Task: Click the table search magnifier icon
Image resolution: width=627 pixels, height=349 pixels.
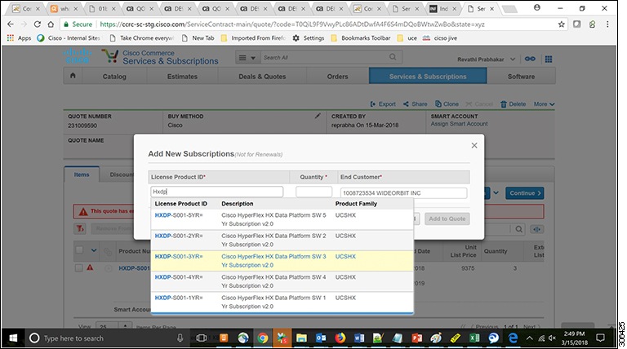Action: tap(518, 229)
